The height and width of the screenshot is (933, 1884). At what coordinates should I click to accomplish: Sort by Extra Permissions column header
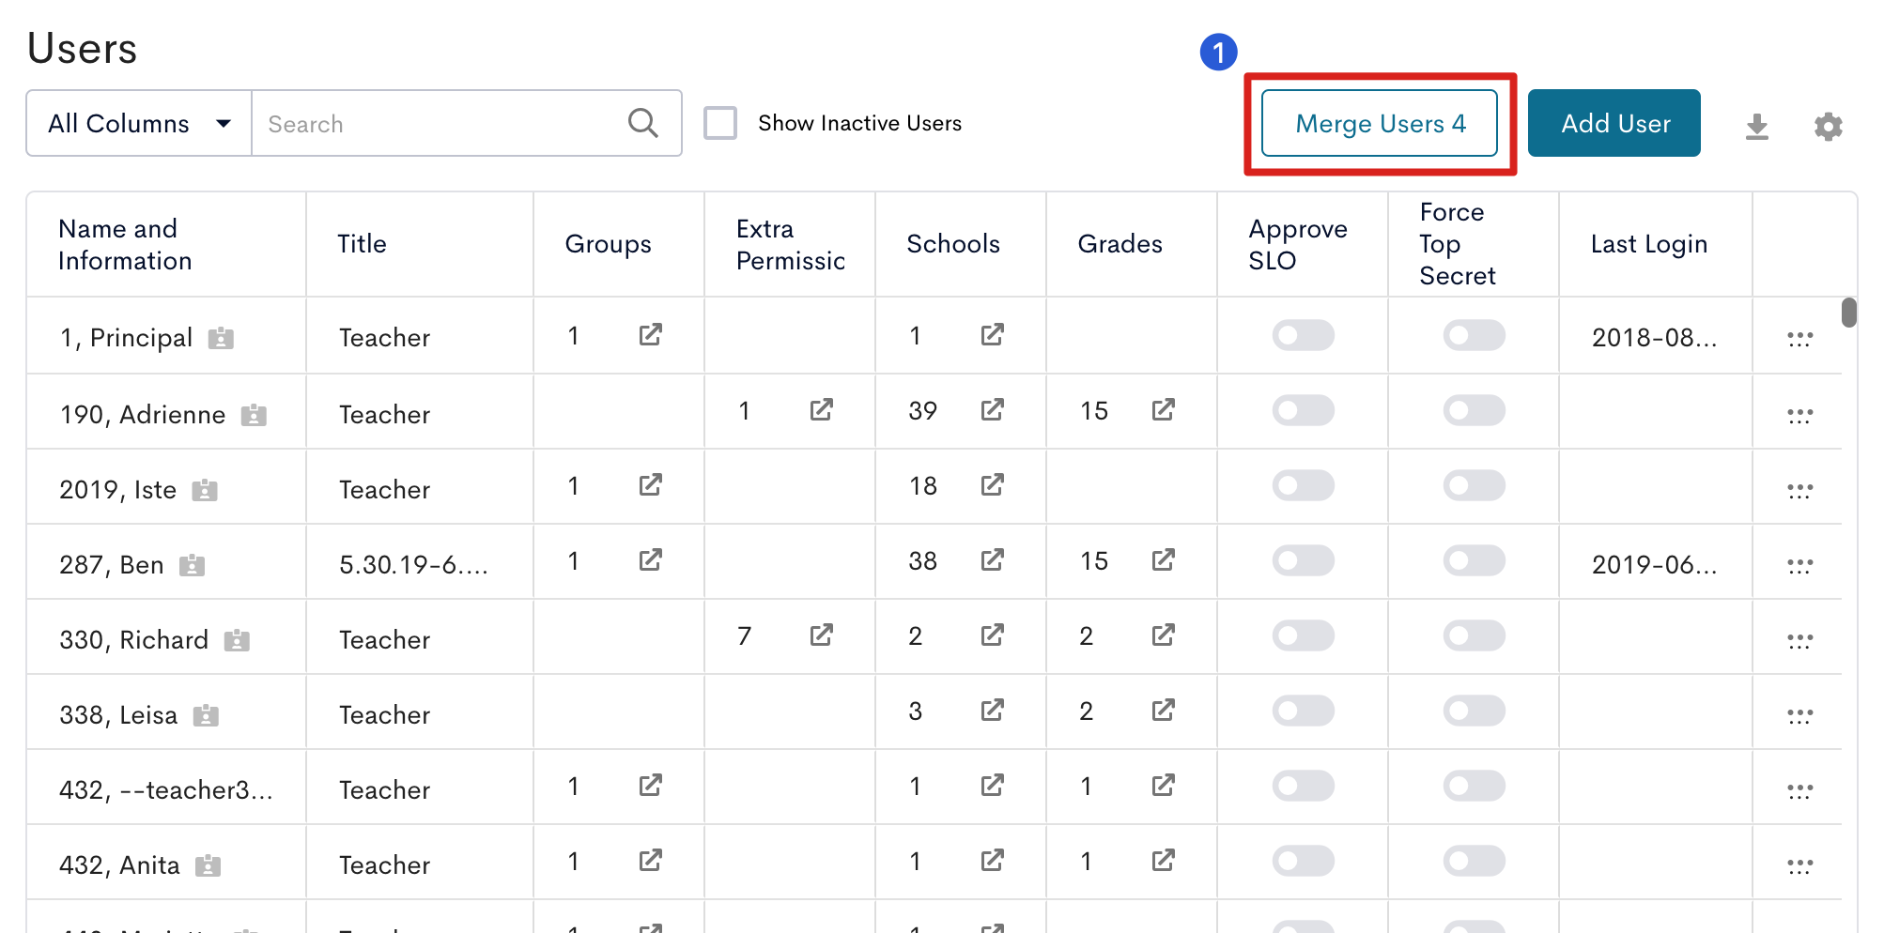pos(790,244)
